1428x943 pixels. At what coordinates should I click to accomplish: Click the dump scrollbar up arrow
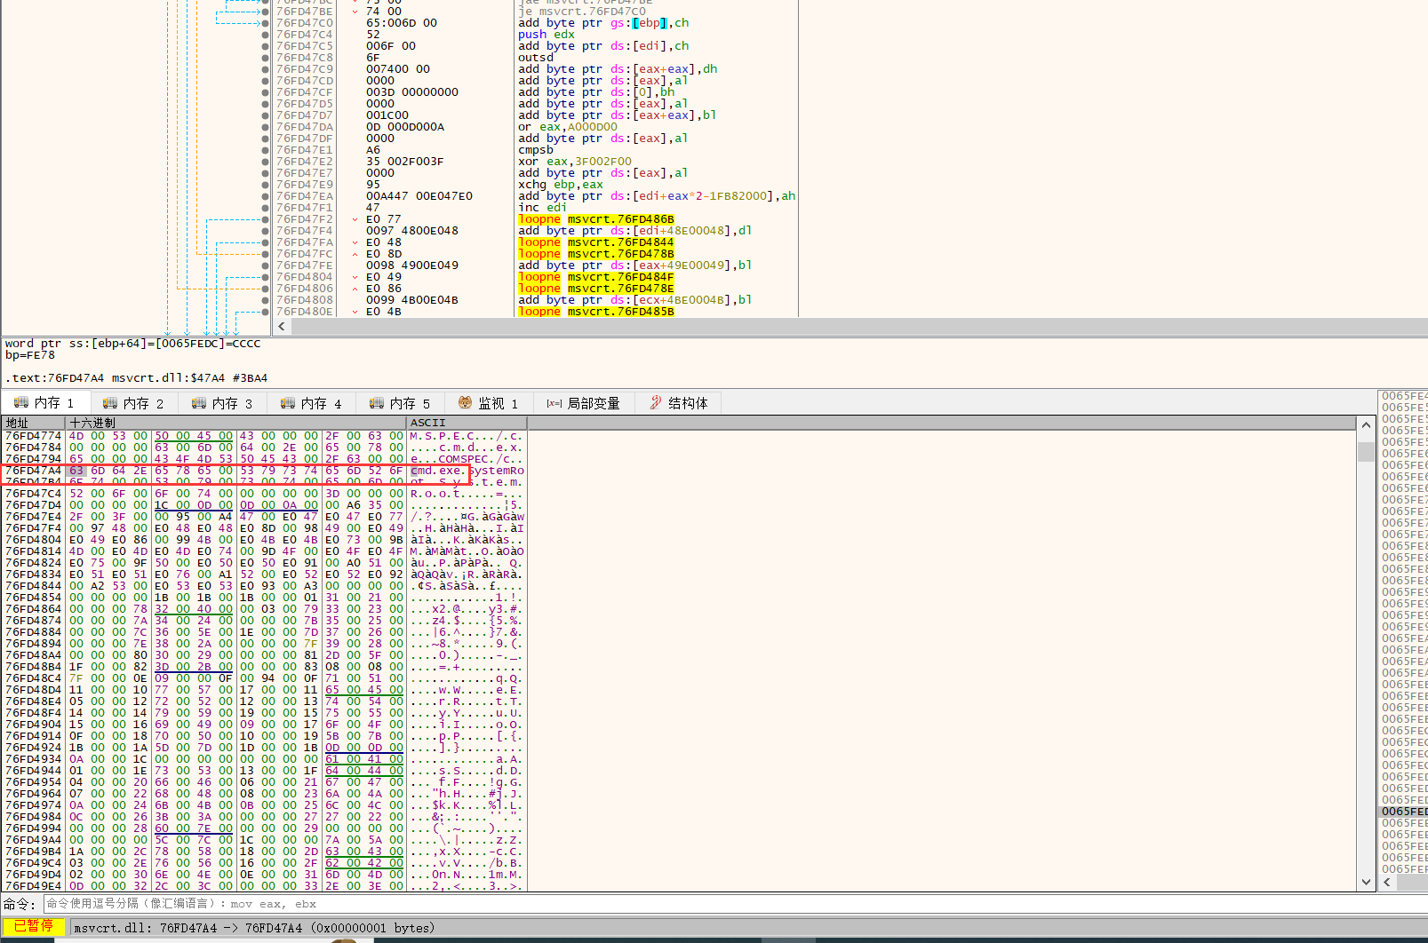1366,425
